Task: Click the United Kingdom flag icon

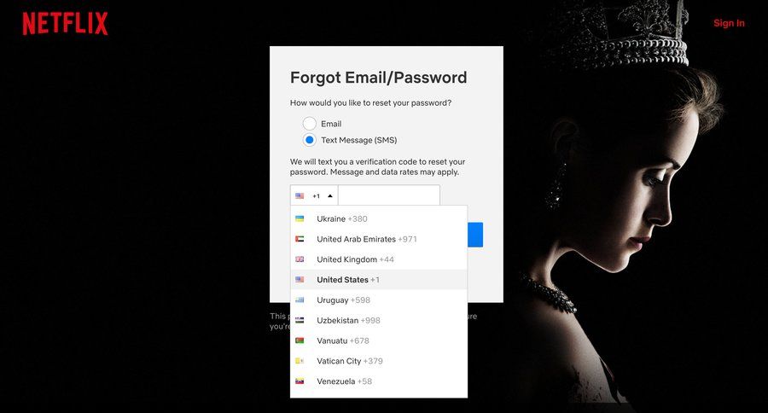Action: click(300, 259)
